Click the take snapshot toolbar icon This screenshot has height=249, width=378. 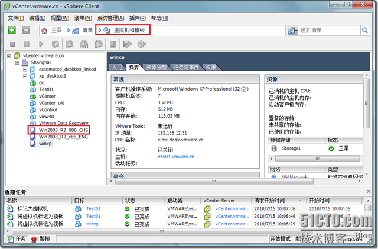coord(70,44)
